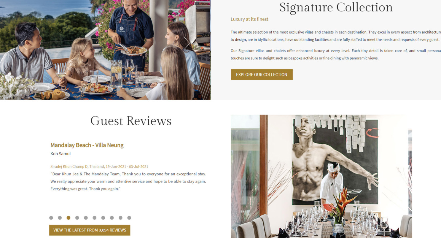Click the Siradej Khun Champ D reviewer line

click(x=99, y=166)
